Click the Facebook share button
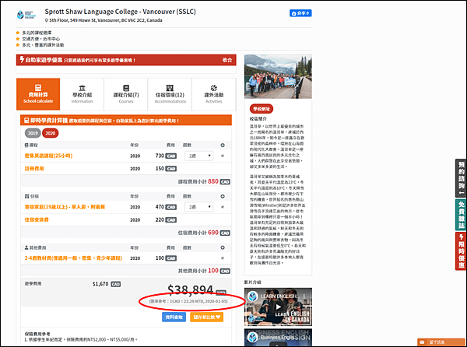This screenshot has width=467, height=347. pyautogui.click(x=300, y=13)
